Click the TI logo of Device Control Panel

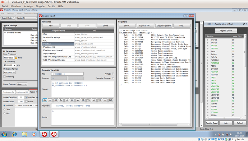coord(2,10)
